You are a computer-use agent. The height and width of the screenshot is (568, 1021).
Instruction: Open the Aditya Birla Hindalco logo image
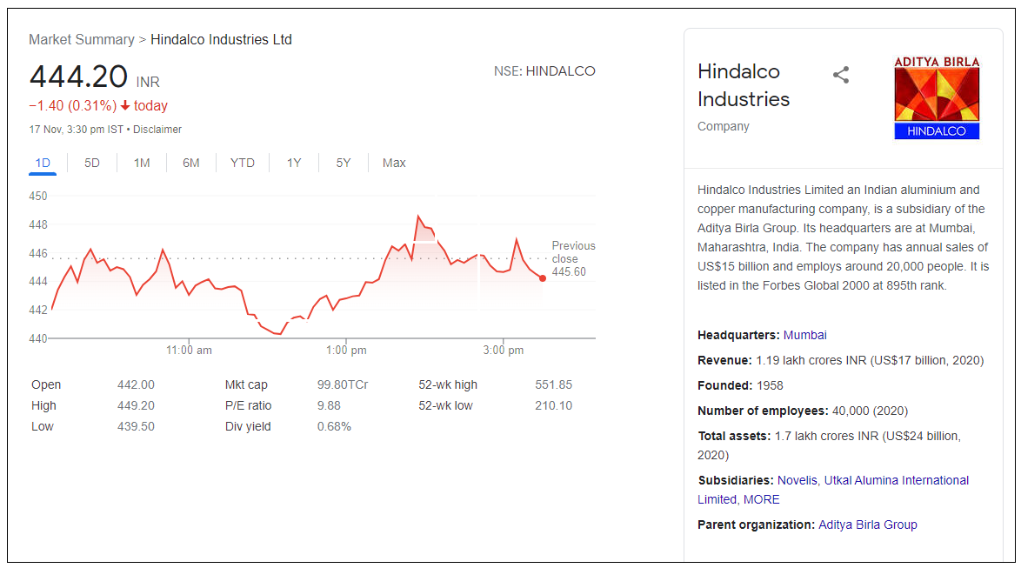coord(937,97)
